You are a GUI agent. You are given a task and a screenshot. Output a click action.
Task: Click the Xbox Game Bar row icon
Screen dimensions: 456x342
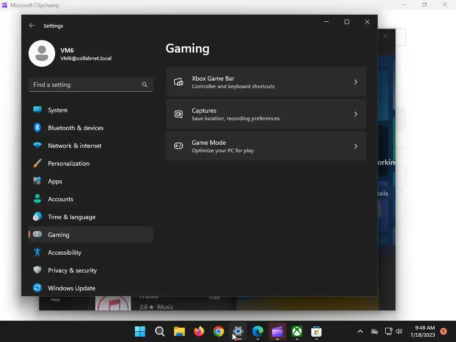point(178,82)
